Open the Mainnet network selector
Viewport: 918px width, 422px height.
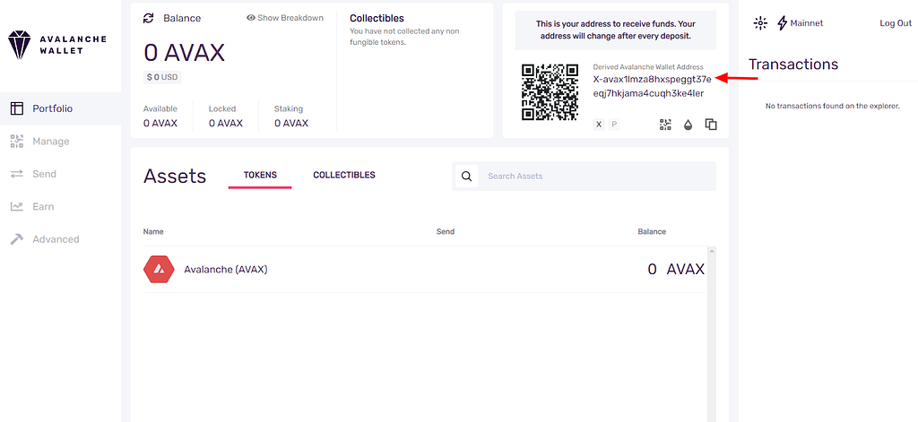[800, 22]
